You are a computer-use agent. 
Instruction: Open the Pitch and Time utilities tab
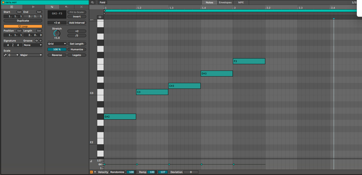[x=52, y=7]
